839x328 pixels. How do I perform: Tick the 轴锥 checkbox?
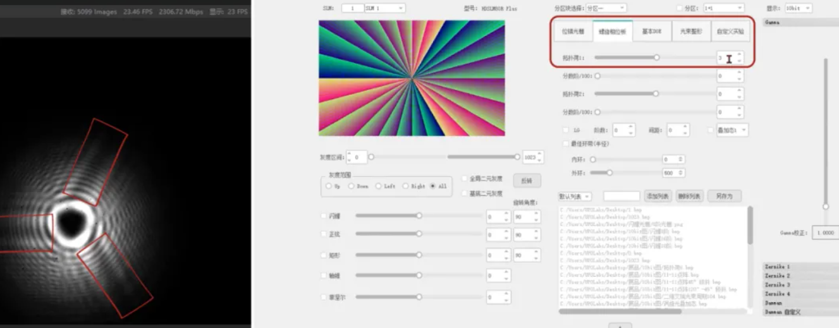click(324, 276)
